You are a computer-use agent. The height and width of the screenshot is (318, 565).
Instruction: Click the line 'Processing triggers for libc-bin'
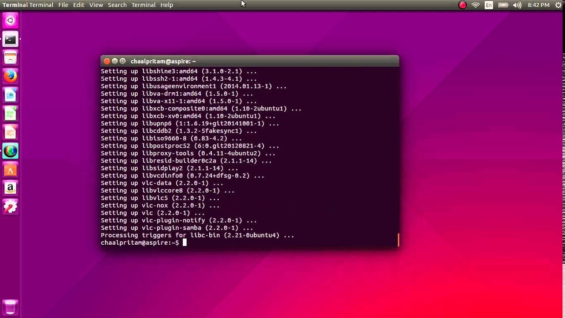(x=197, y=235)
